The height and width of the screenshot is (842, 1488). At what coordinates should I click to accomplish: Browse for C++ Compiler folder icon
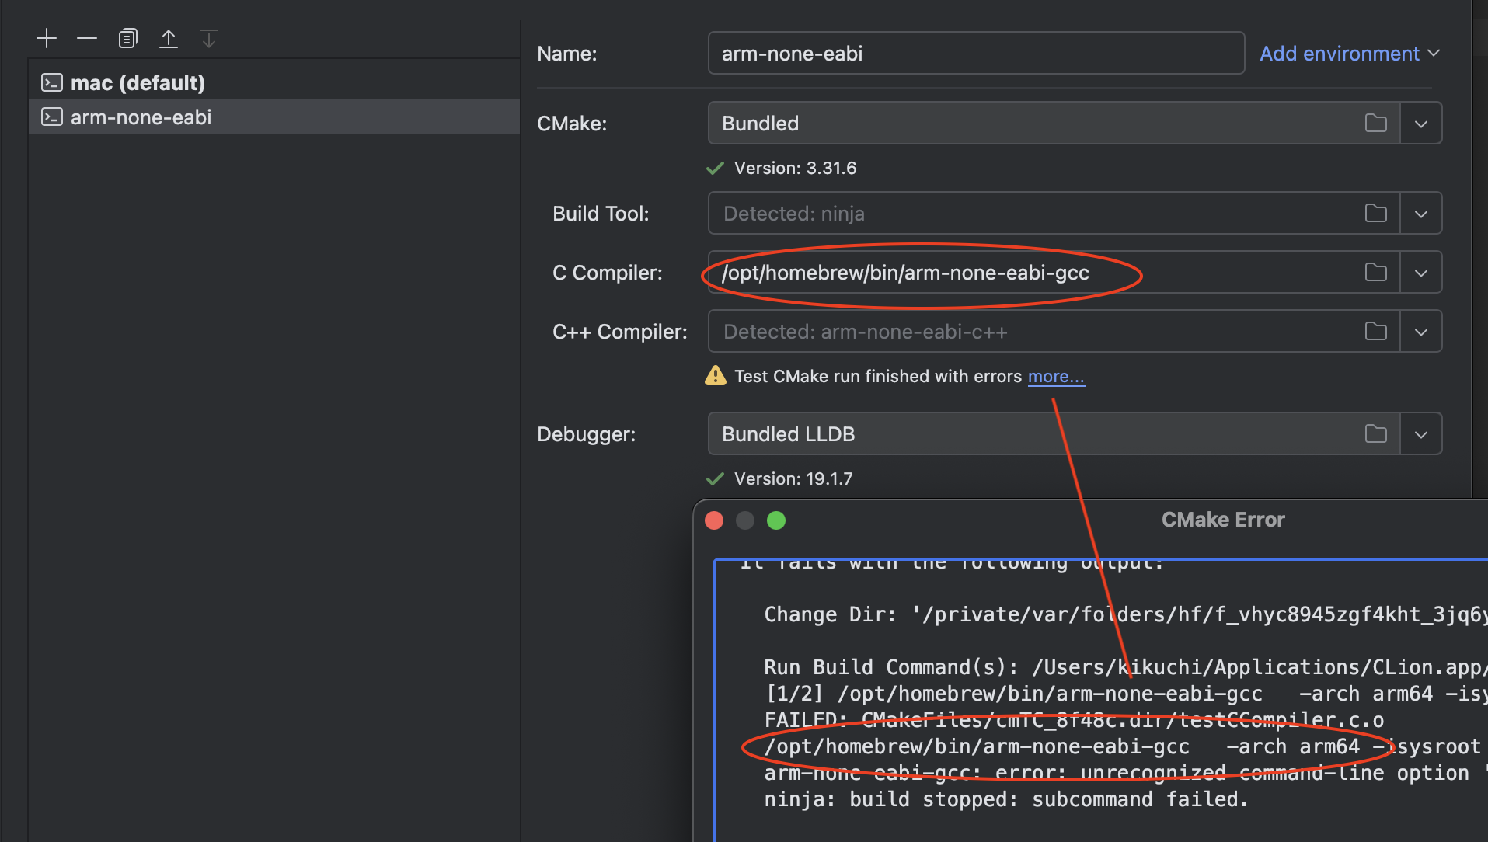1376,331
